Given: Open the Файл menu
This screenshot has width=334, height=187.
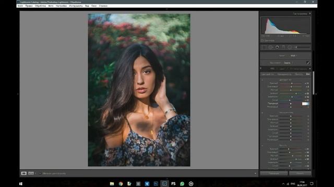Looking at the screenshot, I should point(20,6).
